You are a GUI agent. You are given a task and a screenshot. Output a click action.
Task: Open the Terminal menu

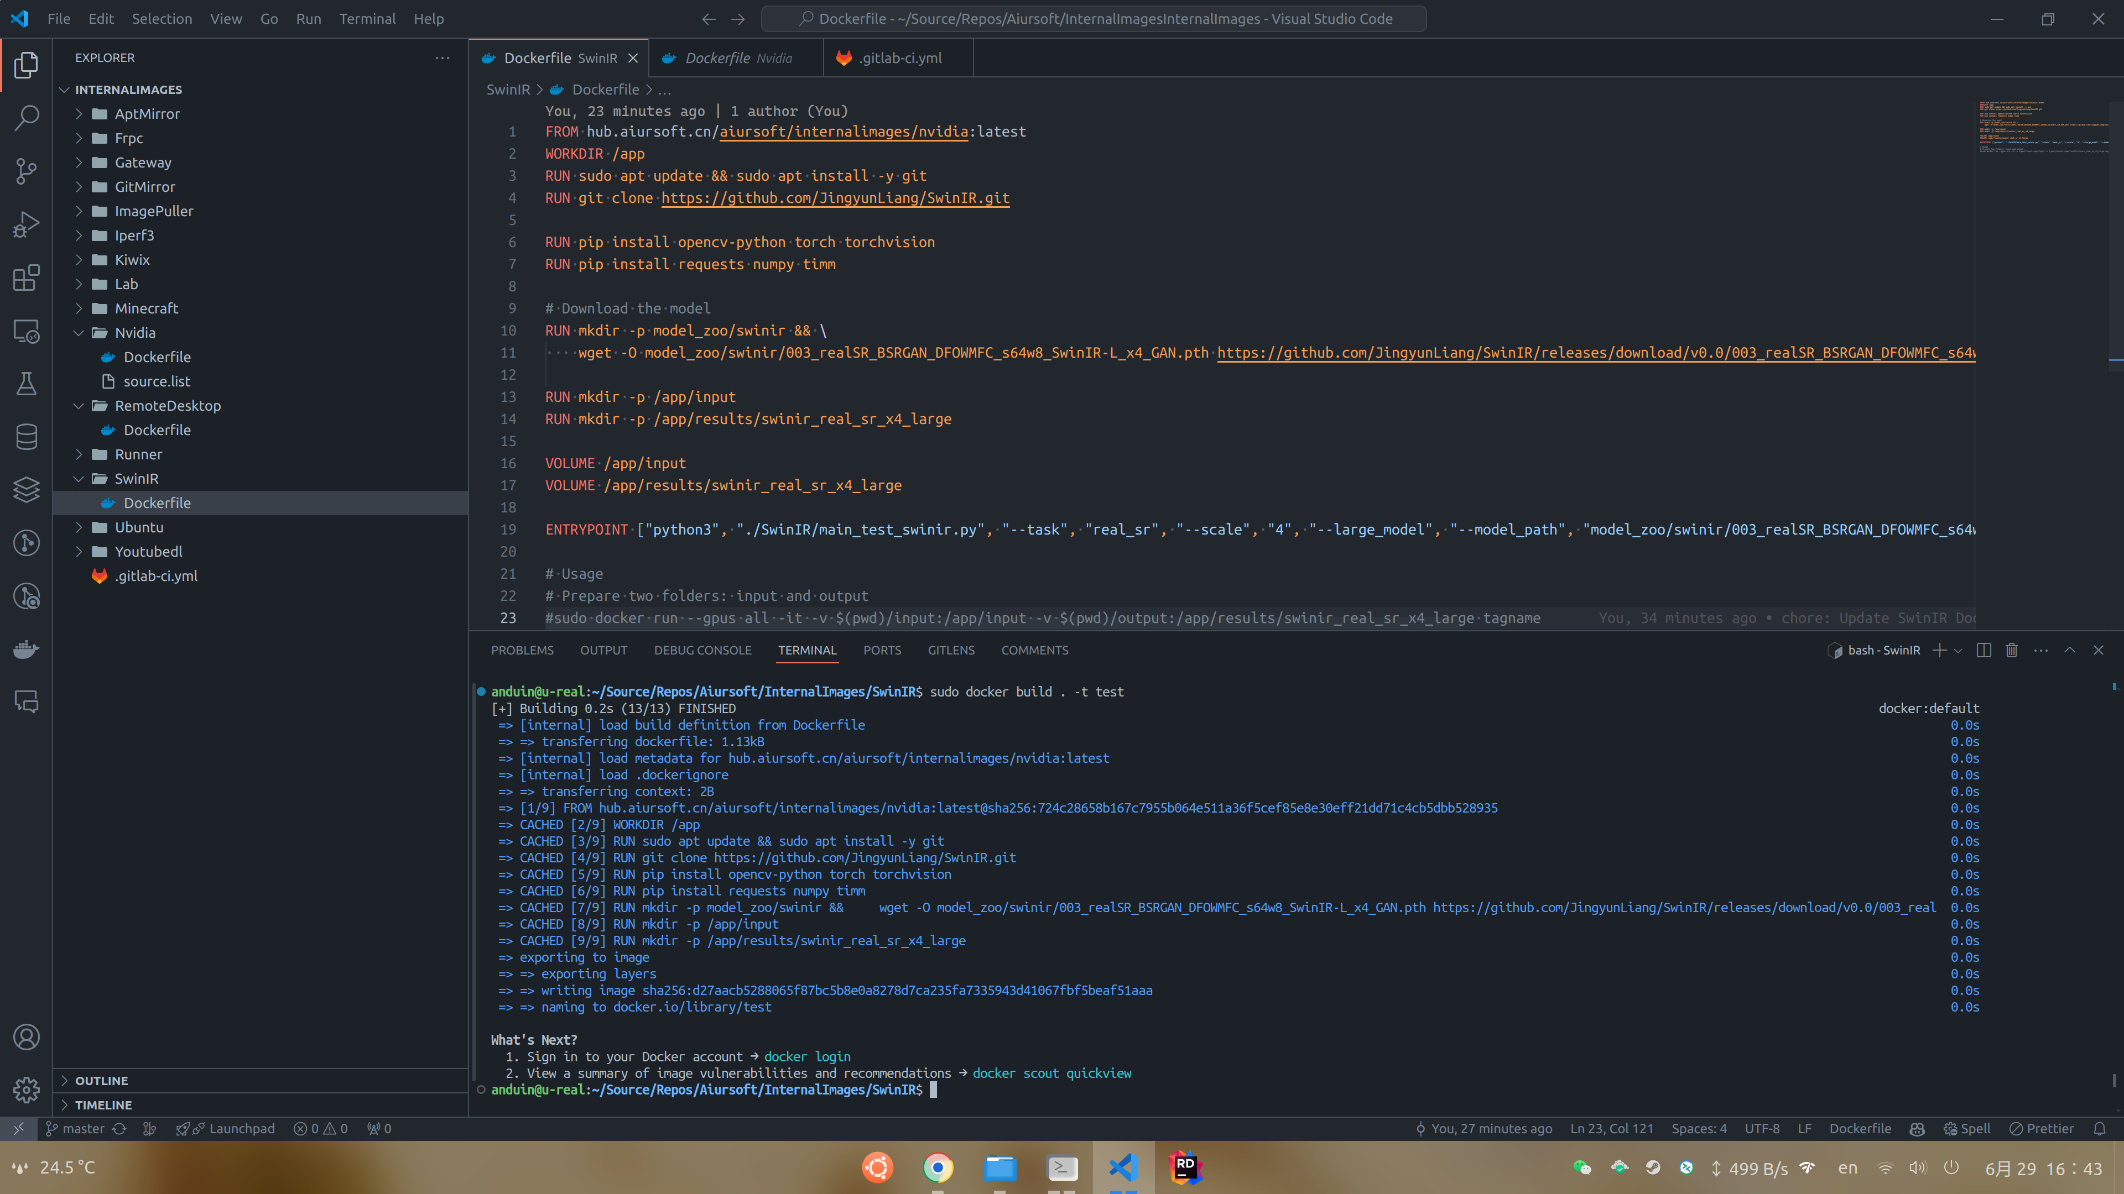[x=367, y=18]
